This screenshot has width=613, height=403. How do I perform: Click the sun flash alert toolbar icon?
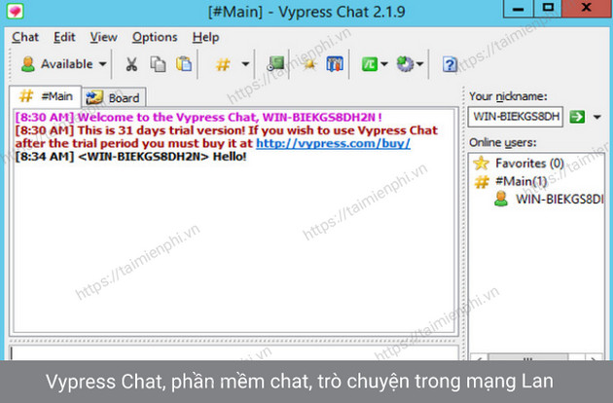coord(309,64)
